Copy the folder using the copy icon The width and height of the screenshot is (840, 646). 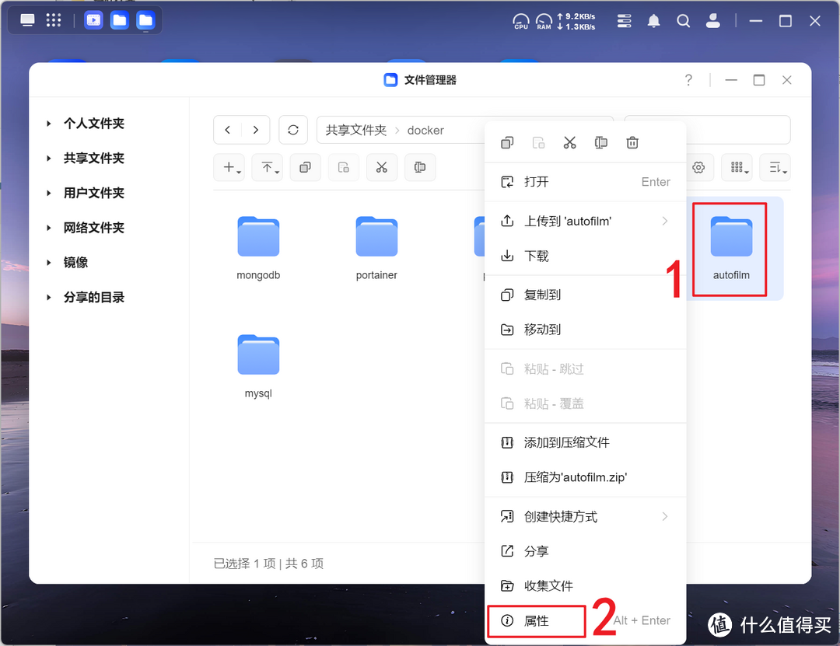click(506, 142)
